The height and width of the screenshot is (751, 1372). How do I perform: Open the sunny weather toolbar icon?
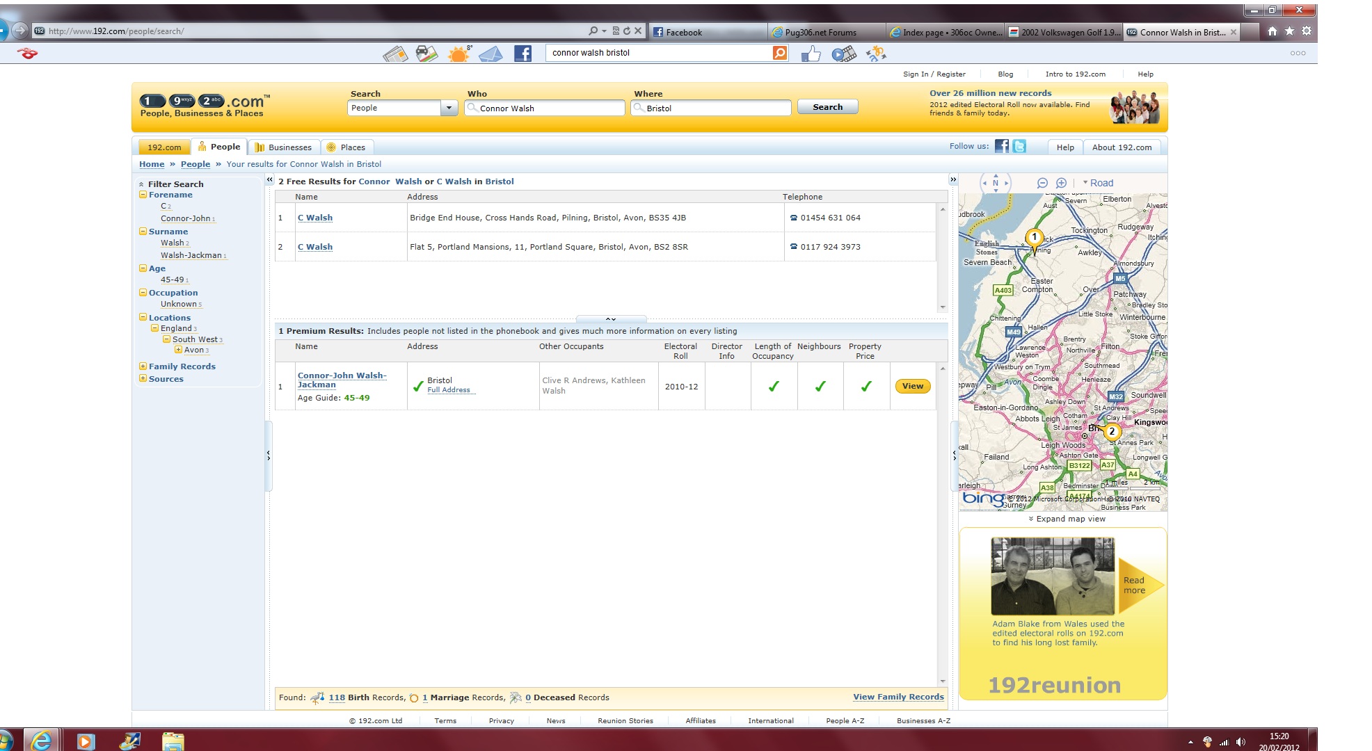click(459, 54)
